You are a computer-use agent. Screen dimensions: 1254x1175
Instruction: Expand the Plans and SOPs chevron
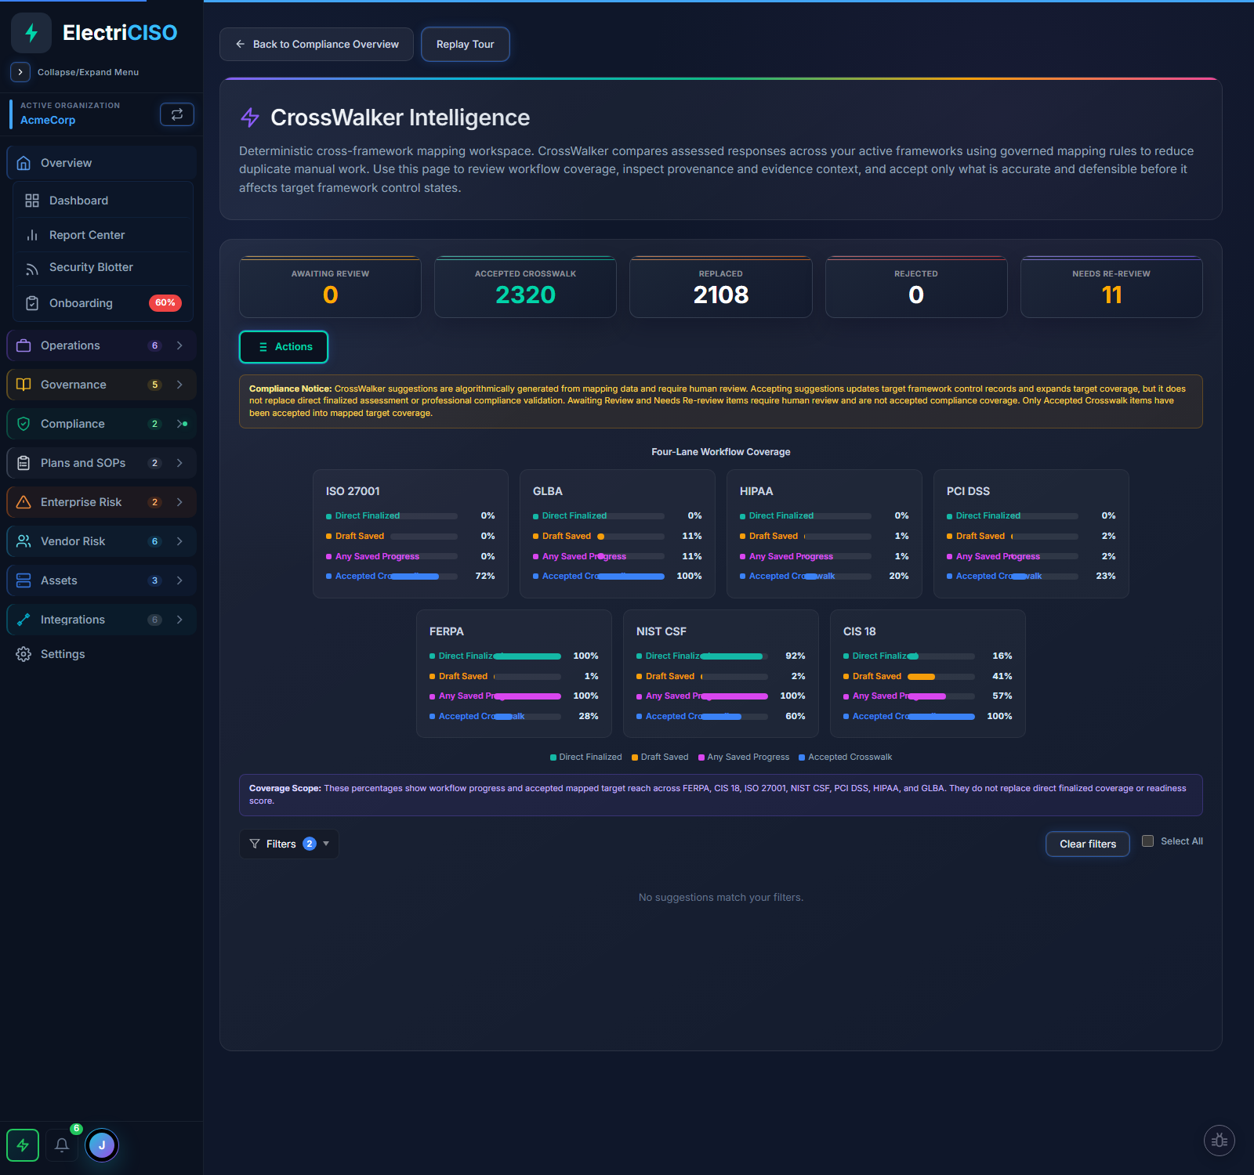(x=179, y=463)
